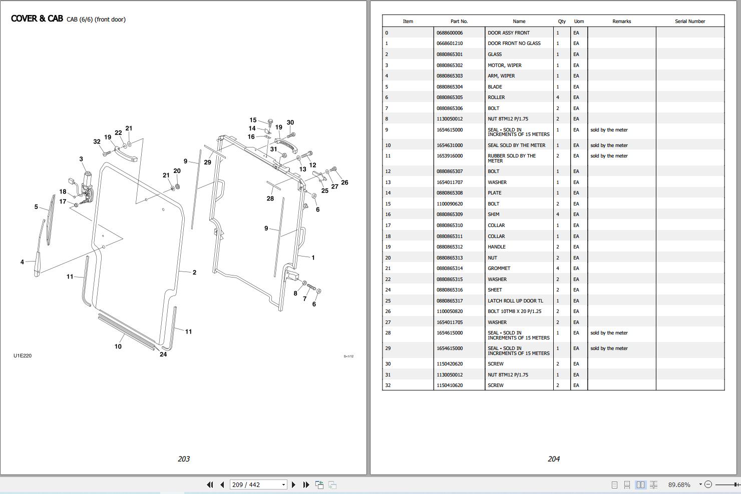741x494 pixels.
Task: Open the zoom level dropdown arrow
Action: (x=700, y=484)
